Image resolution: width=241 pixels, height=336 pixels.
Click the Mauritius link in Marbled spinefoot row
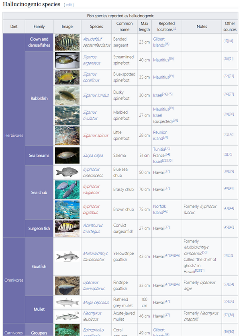click(x=161, y=109)
